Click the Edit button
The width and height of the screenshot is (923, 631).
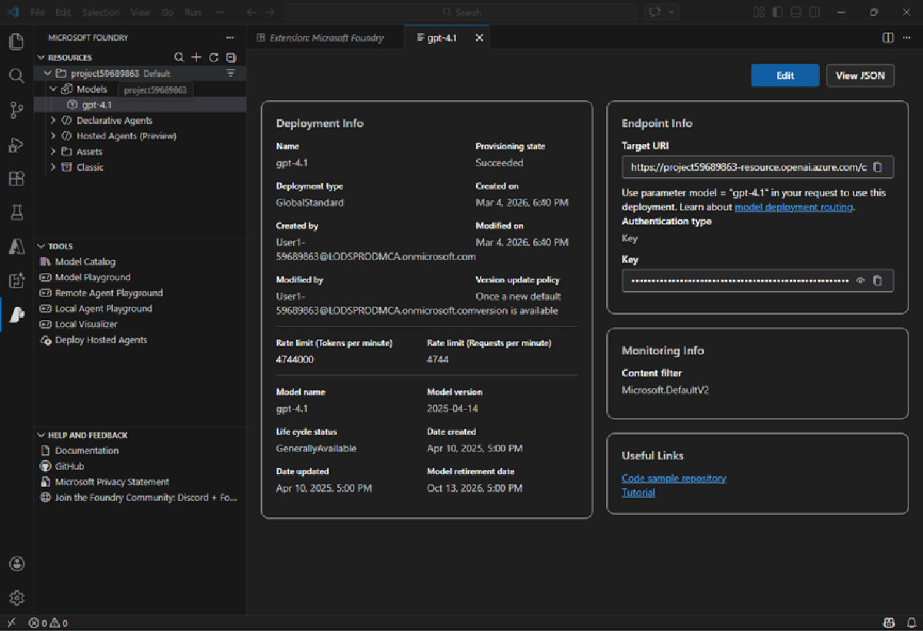coord(785,75)
